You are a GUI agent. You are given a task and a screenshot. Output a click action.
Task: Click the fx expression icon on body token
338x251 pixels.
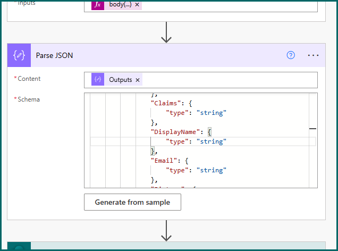click(x=98, y=4)
